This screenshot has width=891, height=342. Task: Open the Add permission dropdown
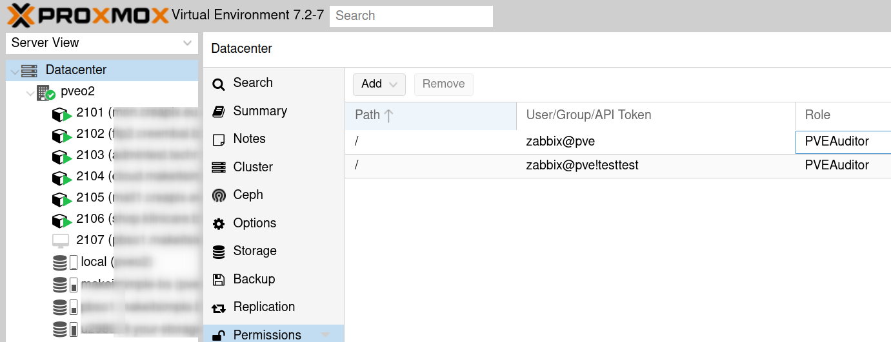click(379, 84)
